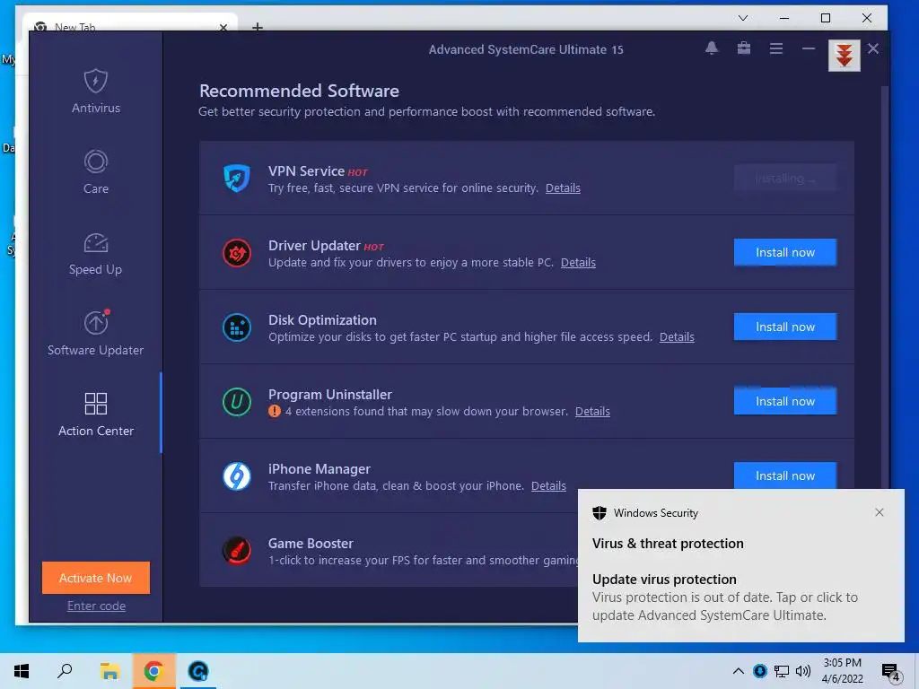Click the Recommended Software heading

(299, 91)
